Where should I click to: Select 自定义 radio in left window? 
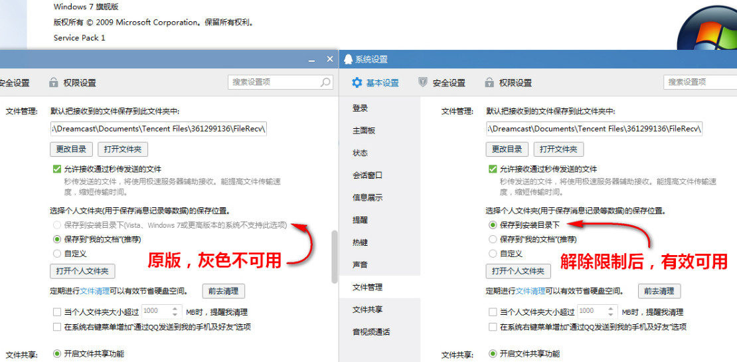point(57,254)
